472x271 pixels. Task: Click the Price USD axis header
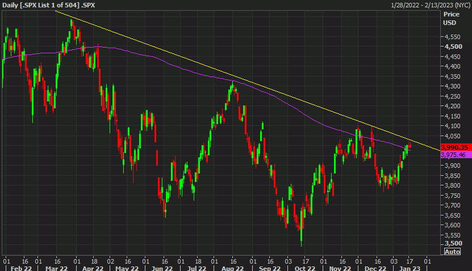451,18
